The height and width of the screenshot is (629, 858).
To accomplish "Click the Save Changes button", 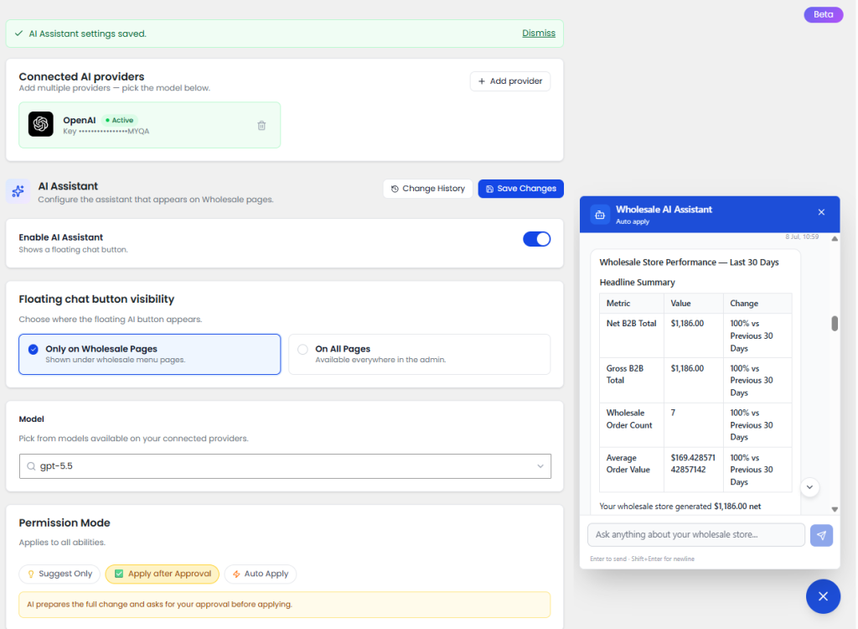I will (x=521, y=189).
